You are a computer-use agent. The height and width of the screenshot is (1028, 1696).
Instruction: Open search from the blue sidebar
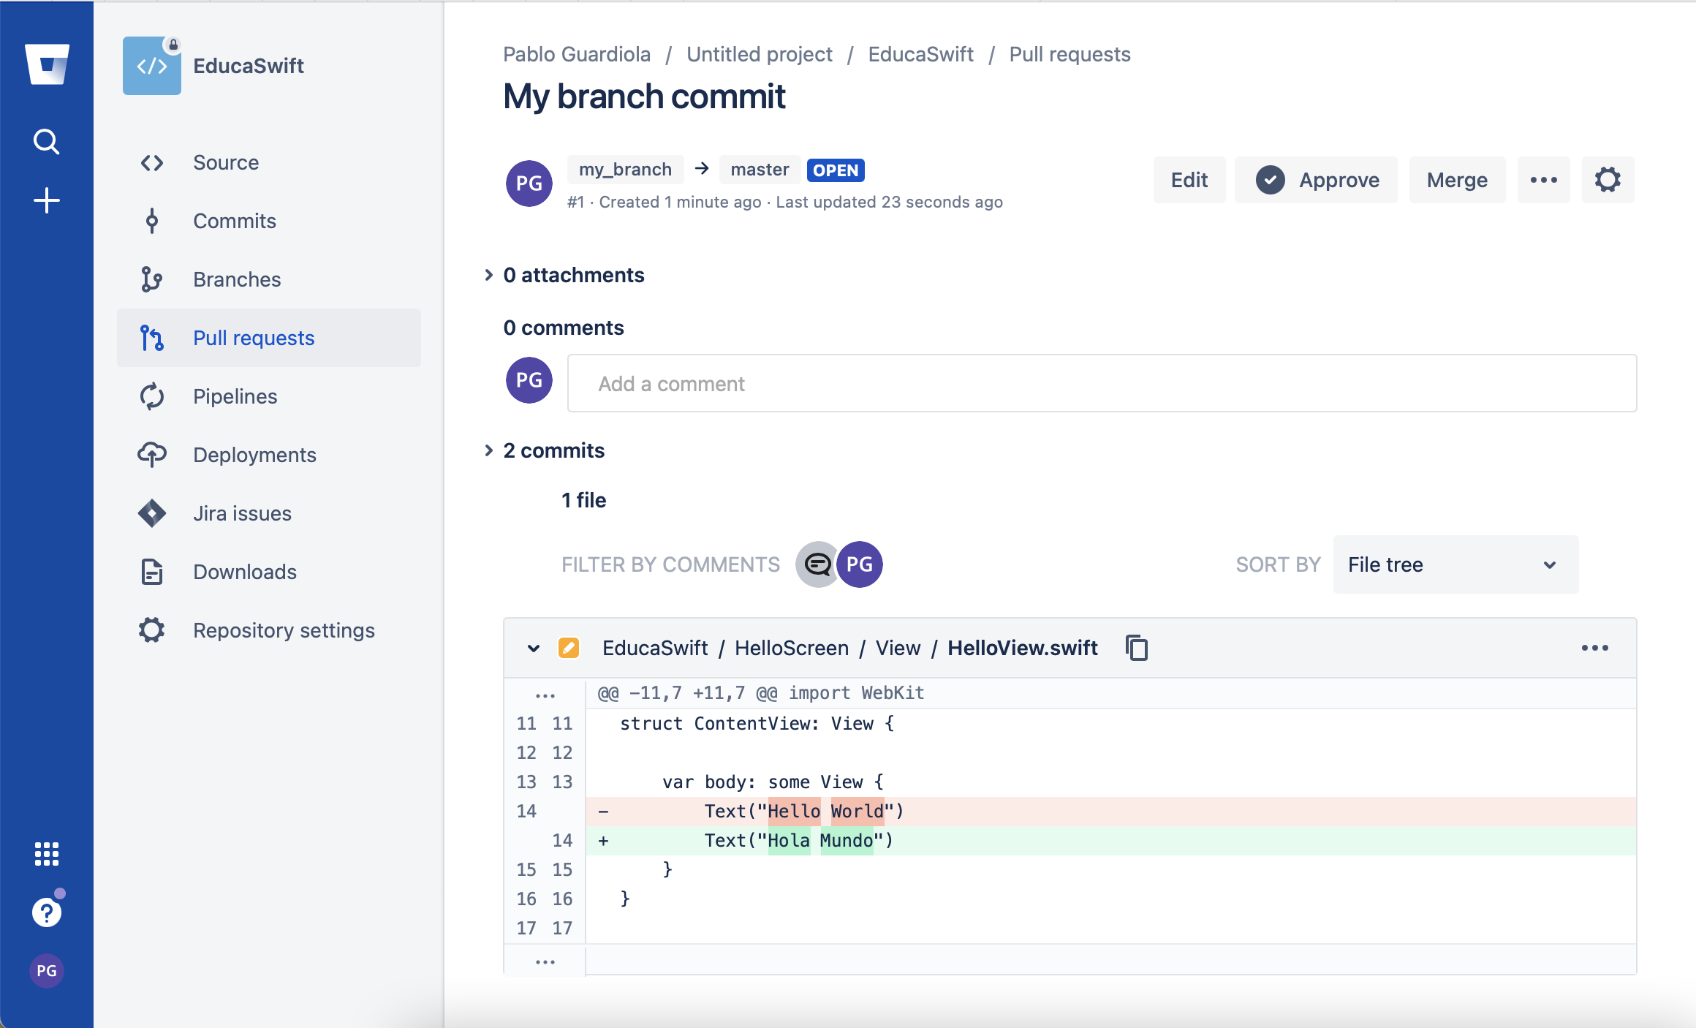tap(46, 141)
